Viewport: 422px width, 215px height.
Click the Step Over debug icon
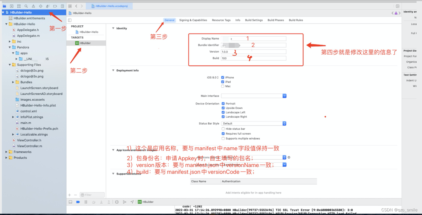[x=94, y=202]
